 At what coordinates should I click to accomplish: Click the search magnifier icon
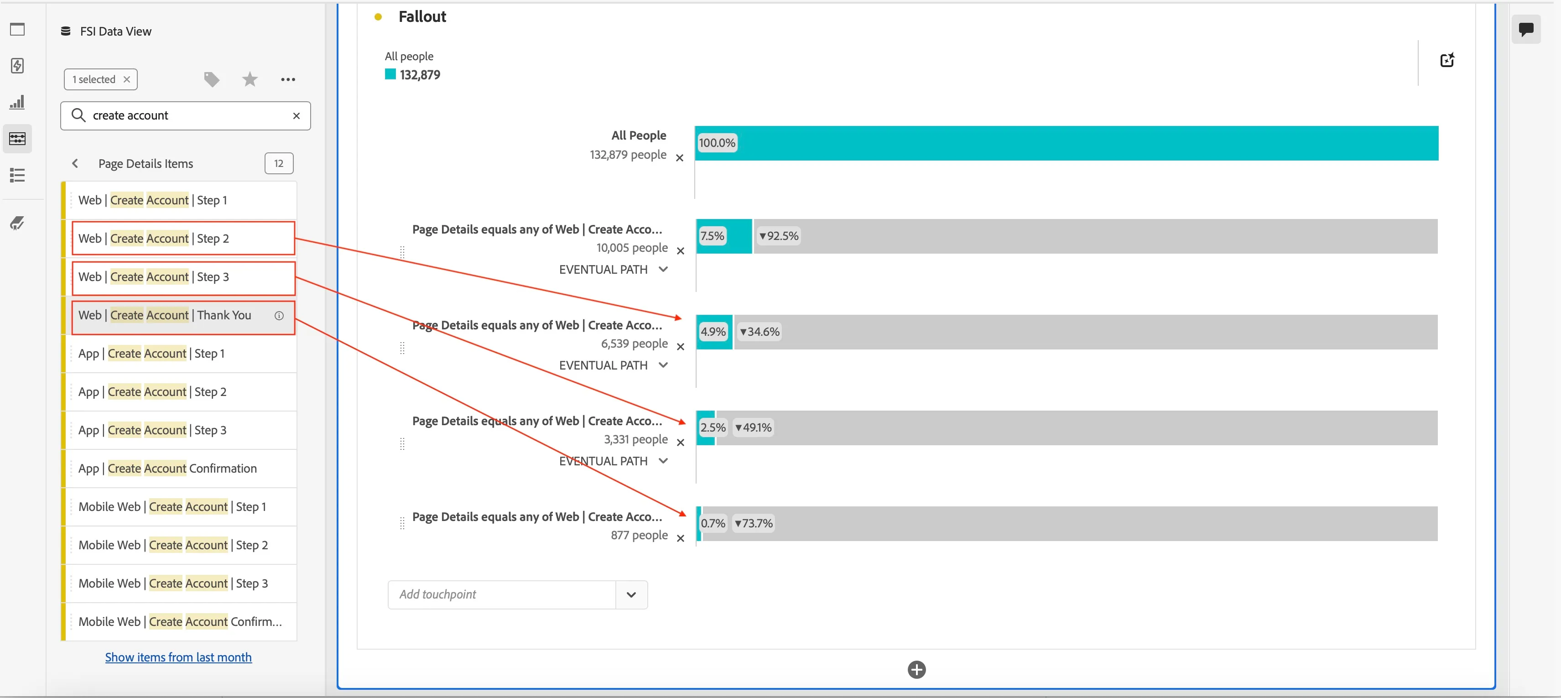click(x=78, y=115)
